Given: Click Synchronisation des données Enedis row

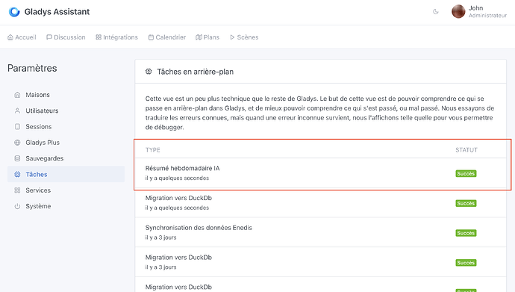Looking at the screenshot, I should point(320,232).
